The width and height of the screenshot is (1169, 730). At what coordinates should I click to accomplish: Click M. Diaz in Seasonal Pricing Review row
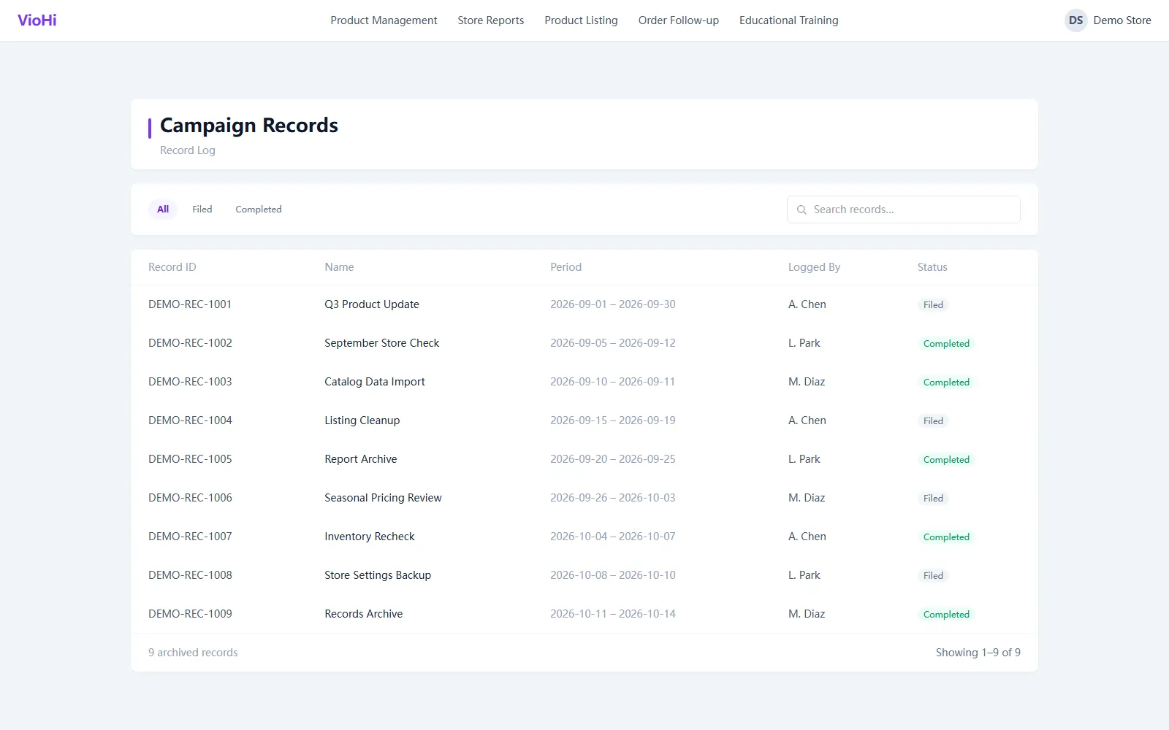807,498
